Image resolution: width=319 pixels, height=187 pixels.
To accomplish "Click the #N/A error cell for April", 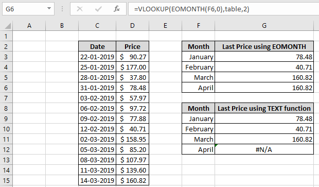I will pyautogui.click(x=264, y=149).
